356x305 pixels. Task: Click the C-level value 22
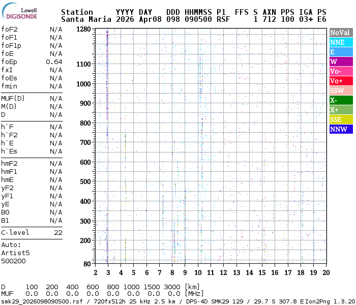pos(58,233)
